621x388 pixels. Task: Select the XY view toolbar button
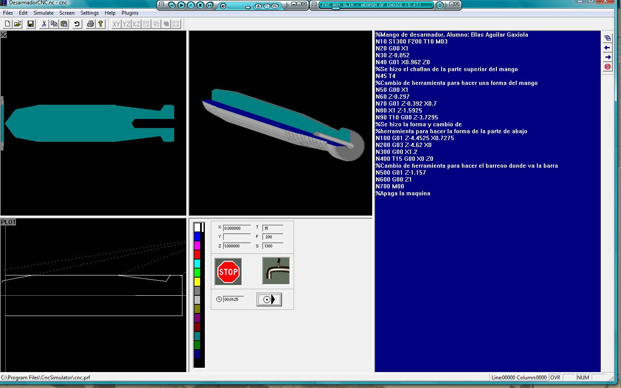(x=116, y=24)
